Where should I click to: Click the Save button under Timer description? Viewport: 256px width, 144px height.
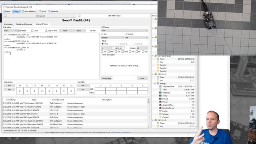click(142, 78)
